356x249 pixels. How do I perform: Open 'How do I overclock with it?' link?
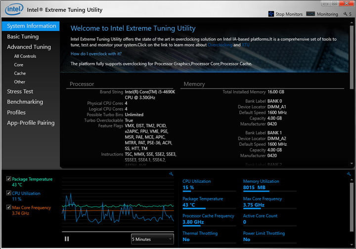[x=96, y=54]
